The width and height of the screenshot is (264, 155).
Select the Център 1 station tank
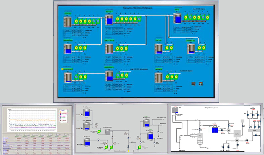68,22
